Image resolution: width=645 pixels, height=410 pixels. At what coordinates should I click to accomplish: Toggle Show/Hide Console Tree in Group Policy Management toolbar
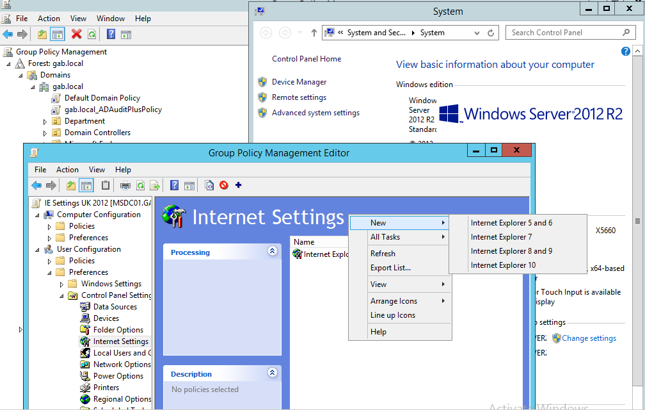pos(58,34)
